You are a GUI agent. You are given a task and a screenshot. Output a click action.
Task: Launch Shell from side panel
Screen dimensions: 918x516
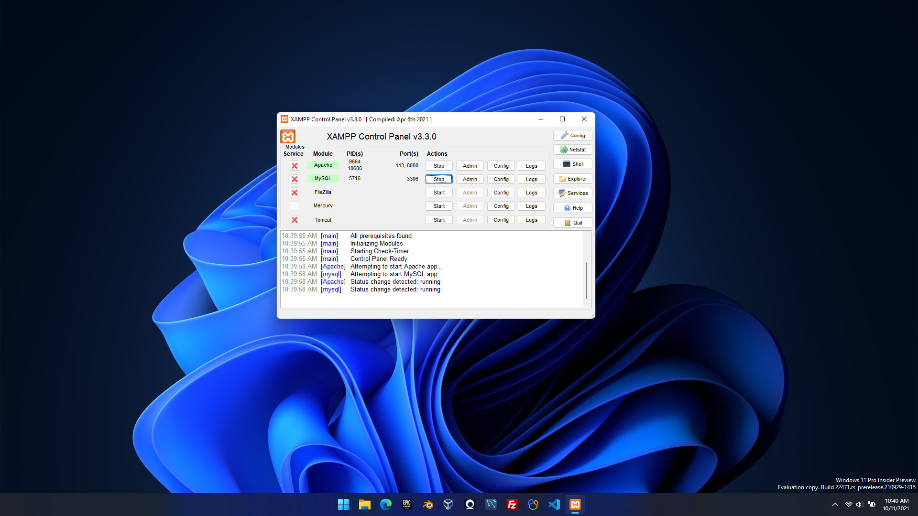click(572, 164)
